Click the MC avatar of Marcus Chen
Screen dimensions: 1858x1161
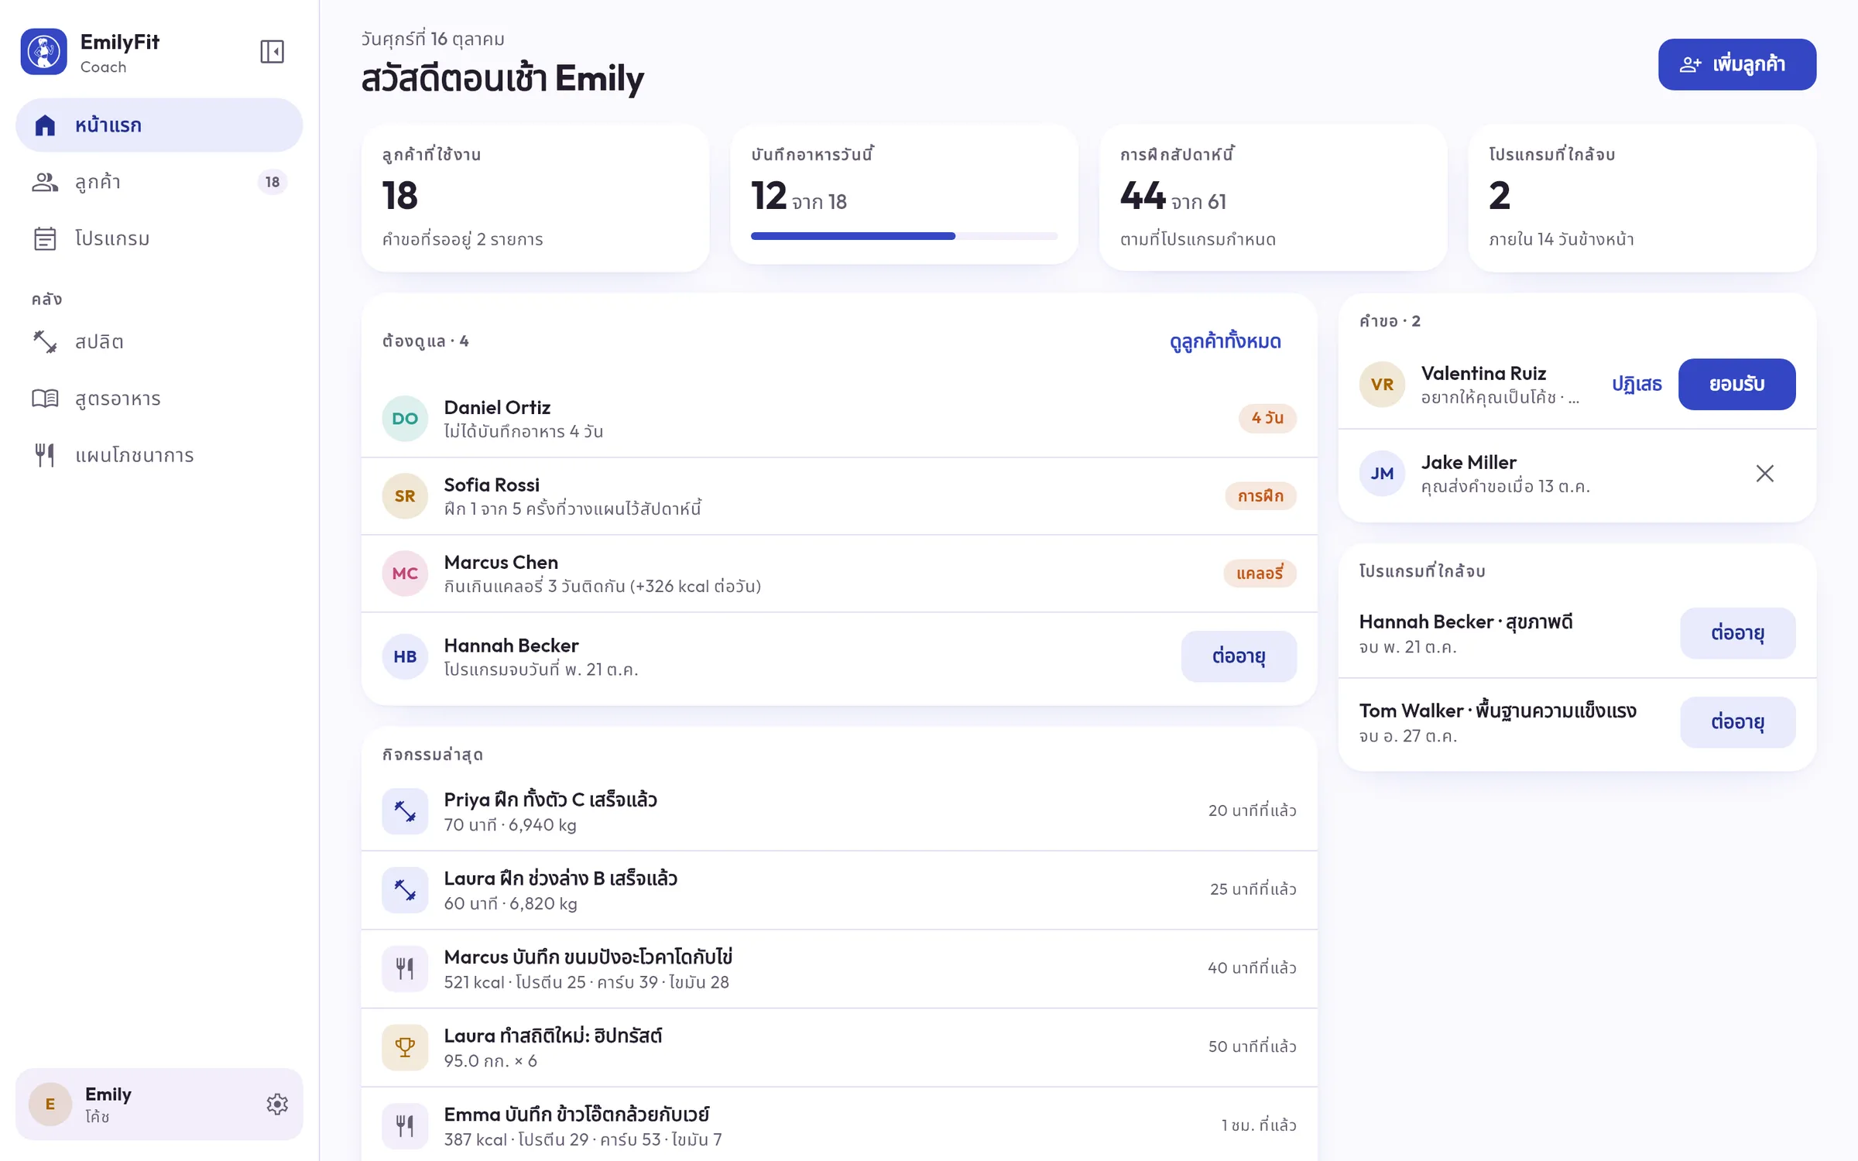pos(405,573)
